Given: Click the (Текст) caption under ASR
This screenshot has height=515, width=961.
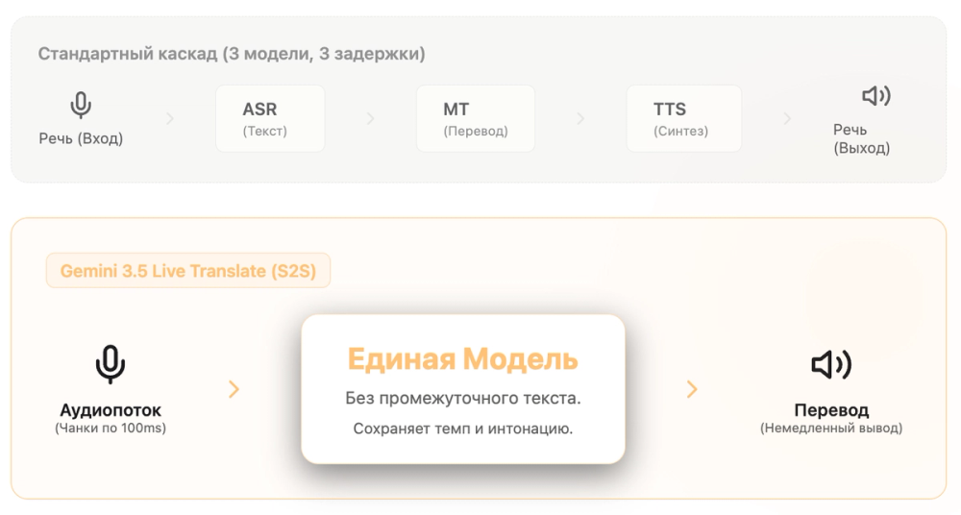Looking at the screenshot, I should point(265,132).
